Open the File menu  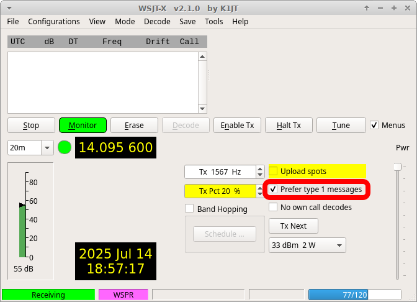point(13,21)
